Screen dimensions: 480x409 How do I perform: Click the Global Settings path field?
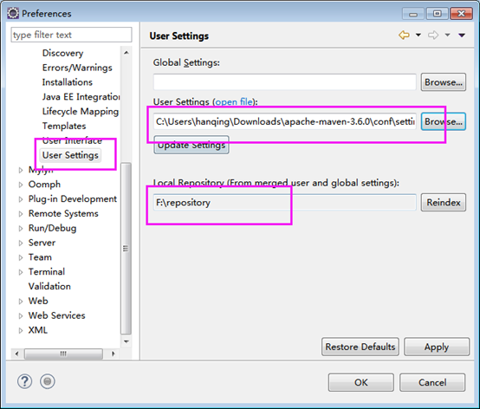pos(285,82)
